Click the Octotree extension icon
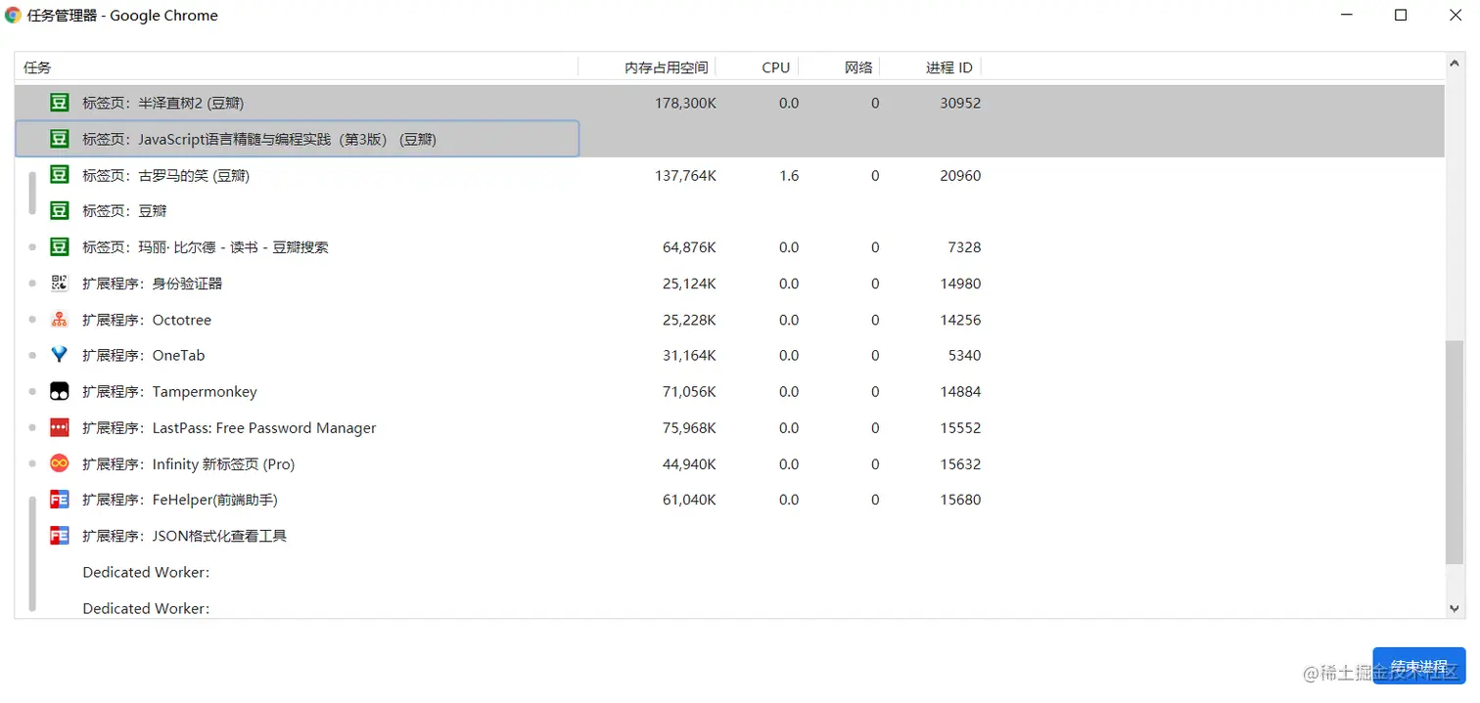This screenshot has width=1480, height=703. click(x=60, y=320)
